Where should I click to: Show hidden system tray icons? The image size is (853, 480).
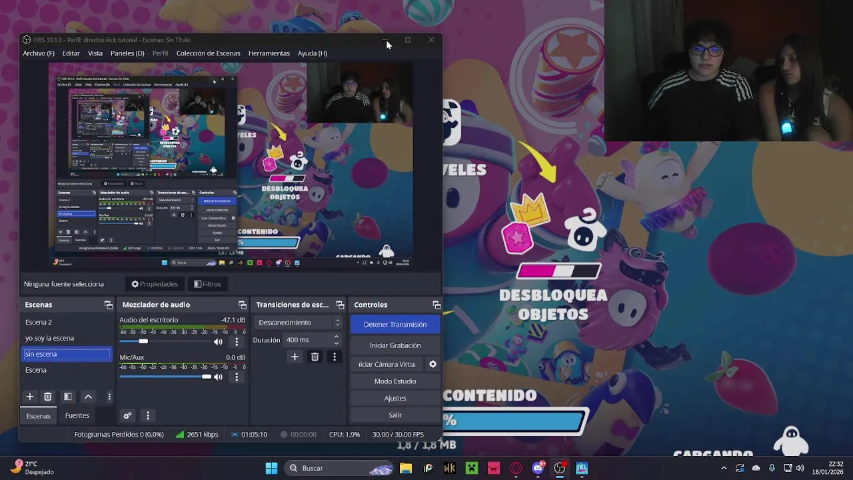click(724, 468)
